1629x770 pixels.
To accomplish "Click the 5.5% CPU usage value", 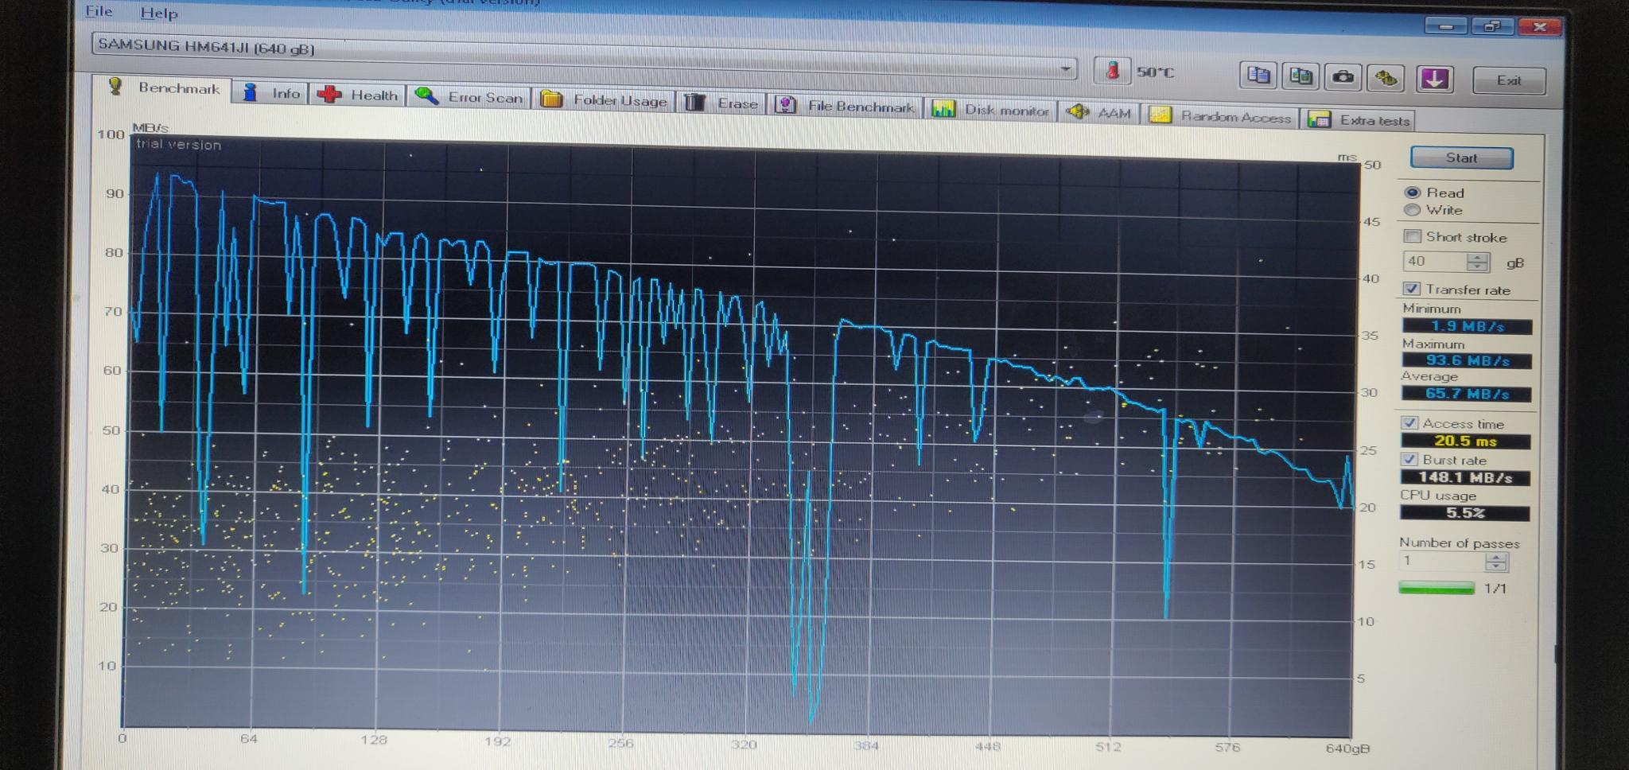I will click(1465, 513).
